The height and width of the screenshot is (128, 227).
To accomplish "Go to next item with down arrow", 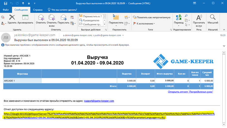I will pos(29,3).
